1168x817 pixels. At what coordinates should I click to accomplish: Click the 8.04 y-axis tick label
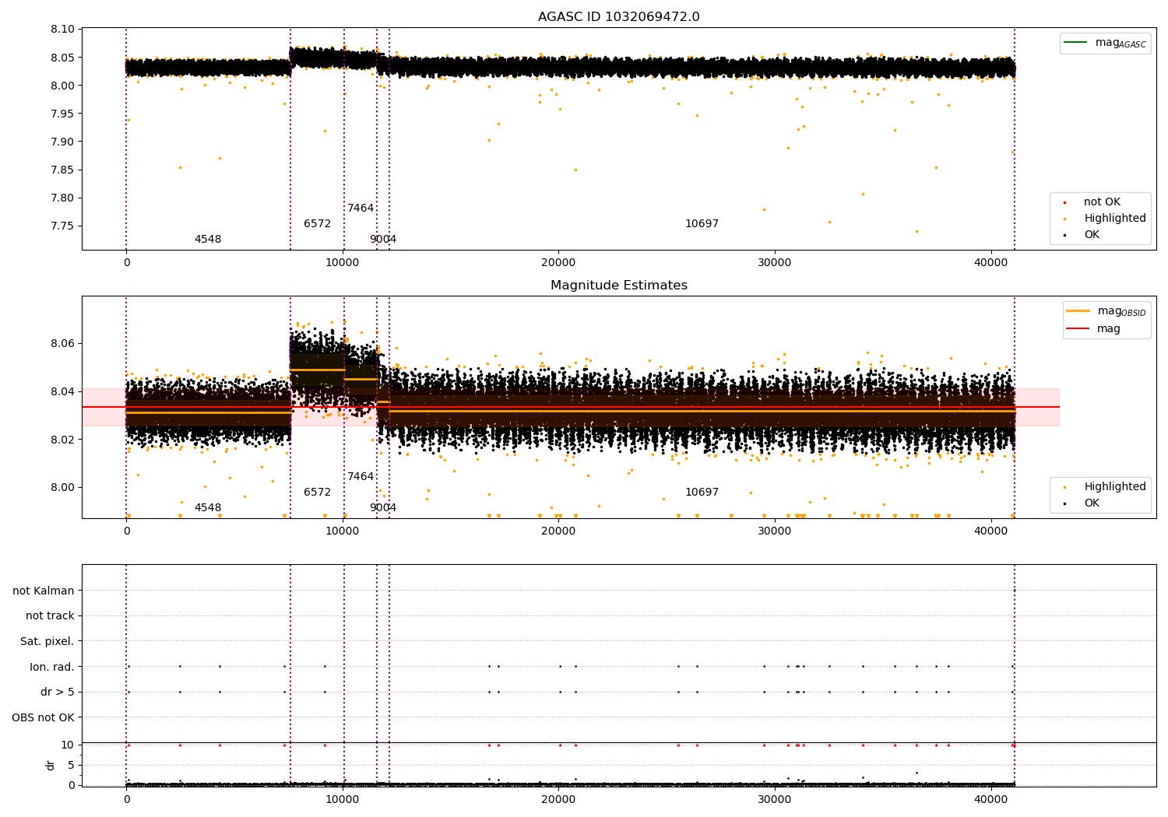coord(62,392)
